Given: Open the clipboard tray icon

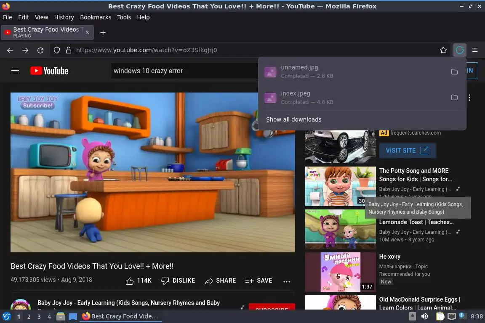Looking at the screenshot, I should point(440,316).
